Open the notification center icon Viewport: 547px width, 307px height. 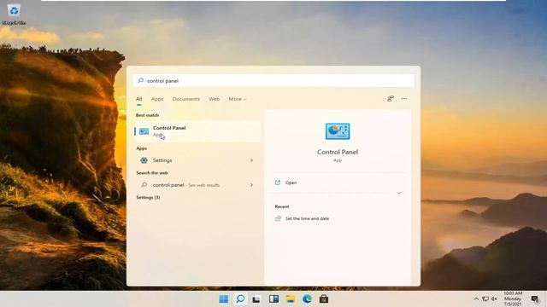coord(535,299)
